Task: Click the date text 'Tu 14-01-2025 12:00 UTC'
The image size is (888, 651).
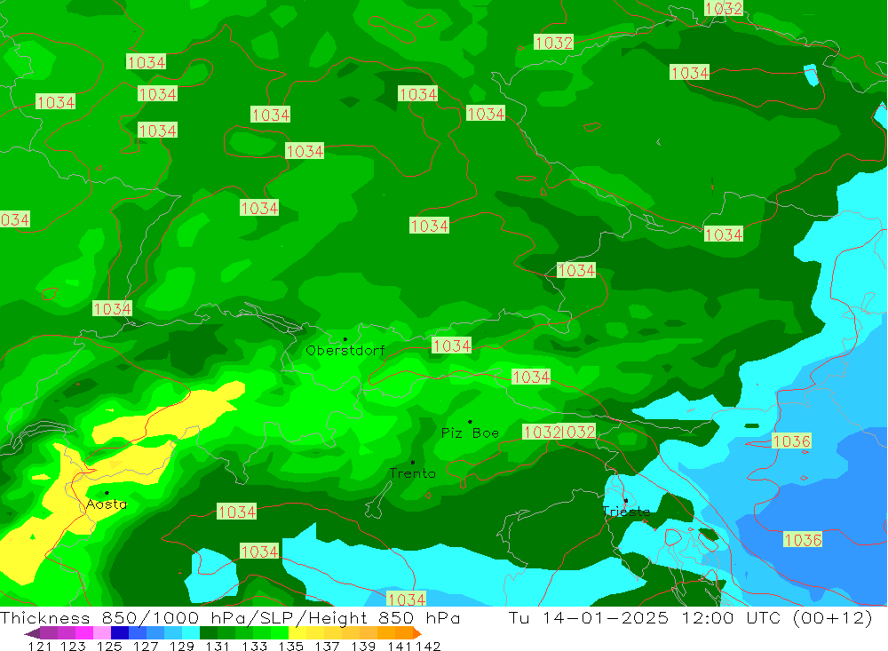Action: click(x=645, y=617)
